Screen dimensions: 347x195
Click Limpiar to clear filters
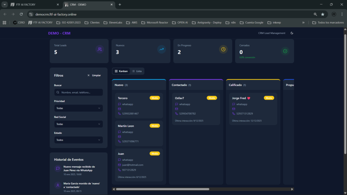pyautogui.click(x=94, y=75)
